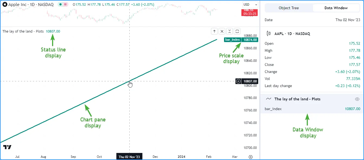Maximize the indicator pane
Screen dimensions: 364x160
tap(237, 31)
